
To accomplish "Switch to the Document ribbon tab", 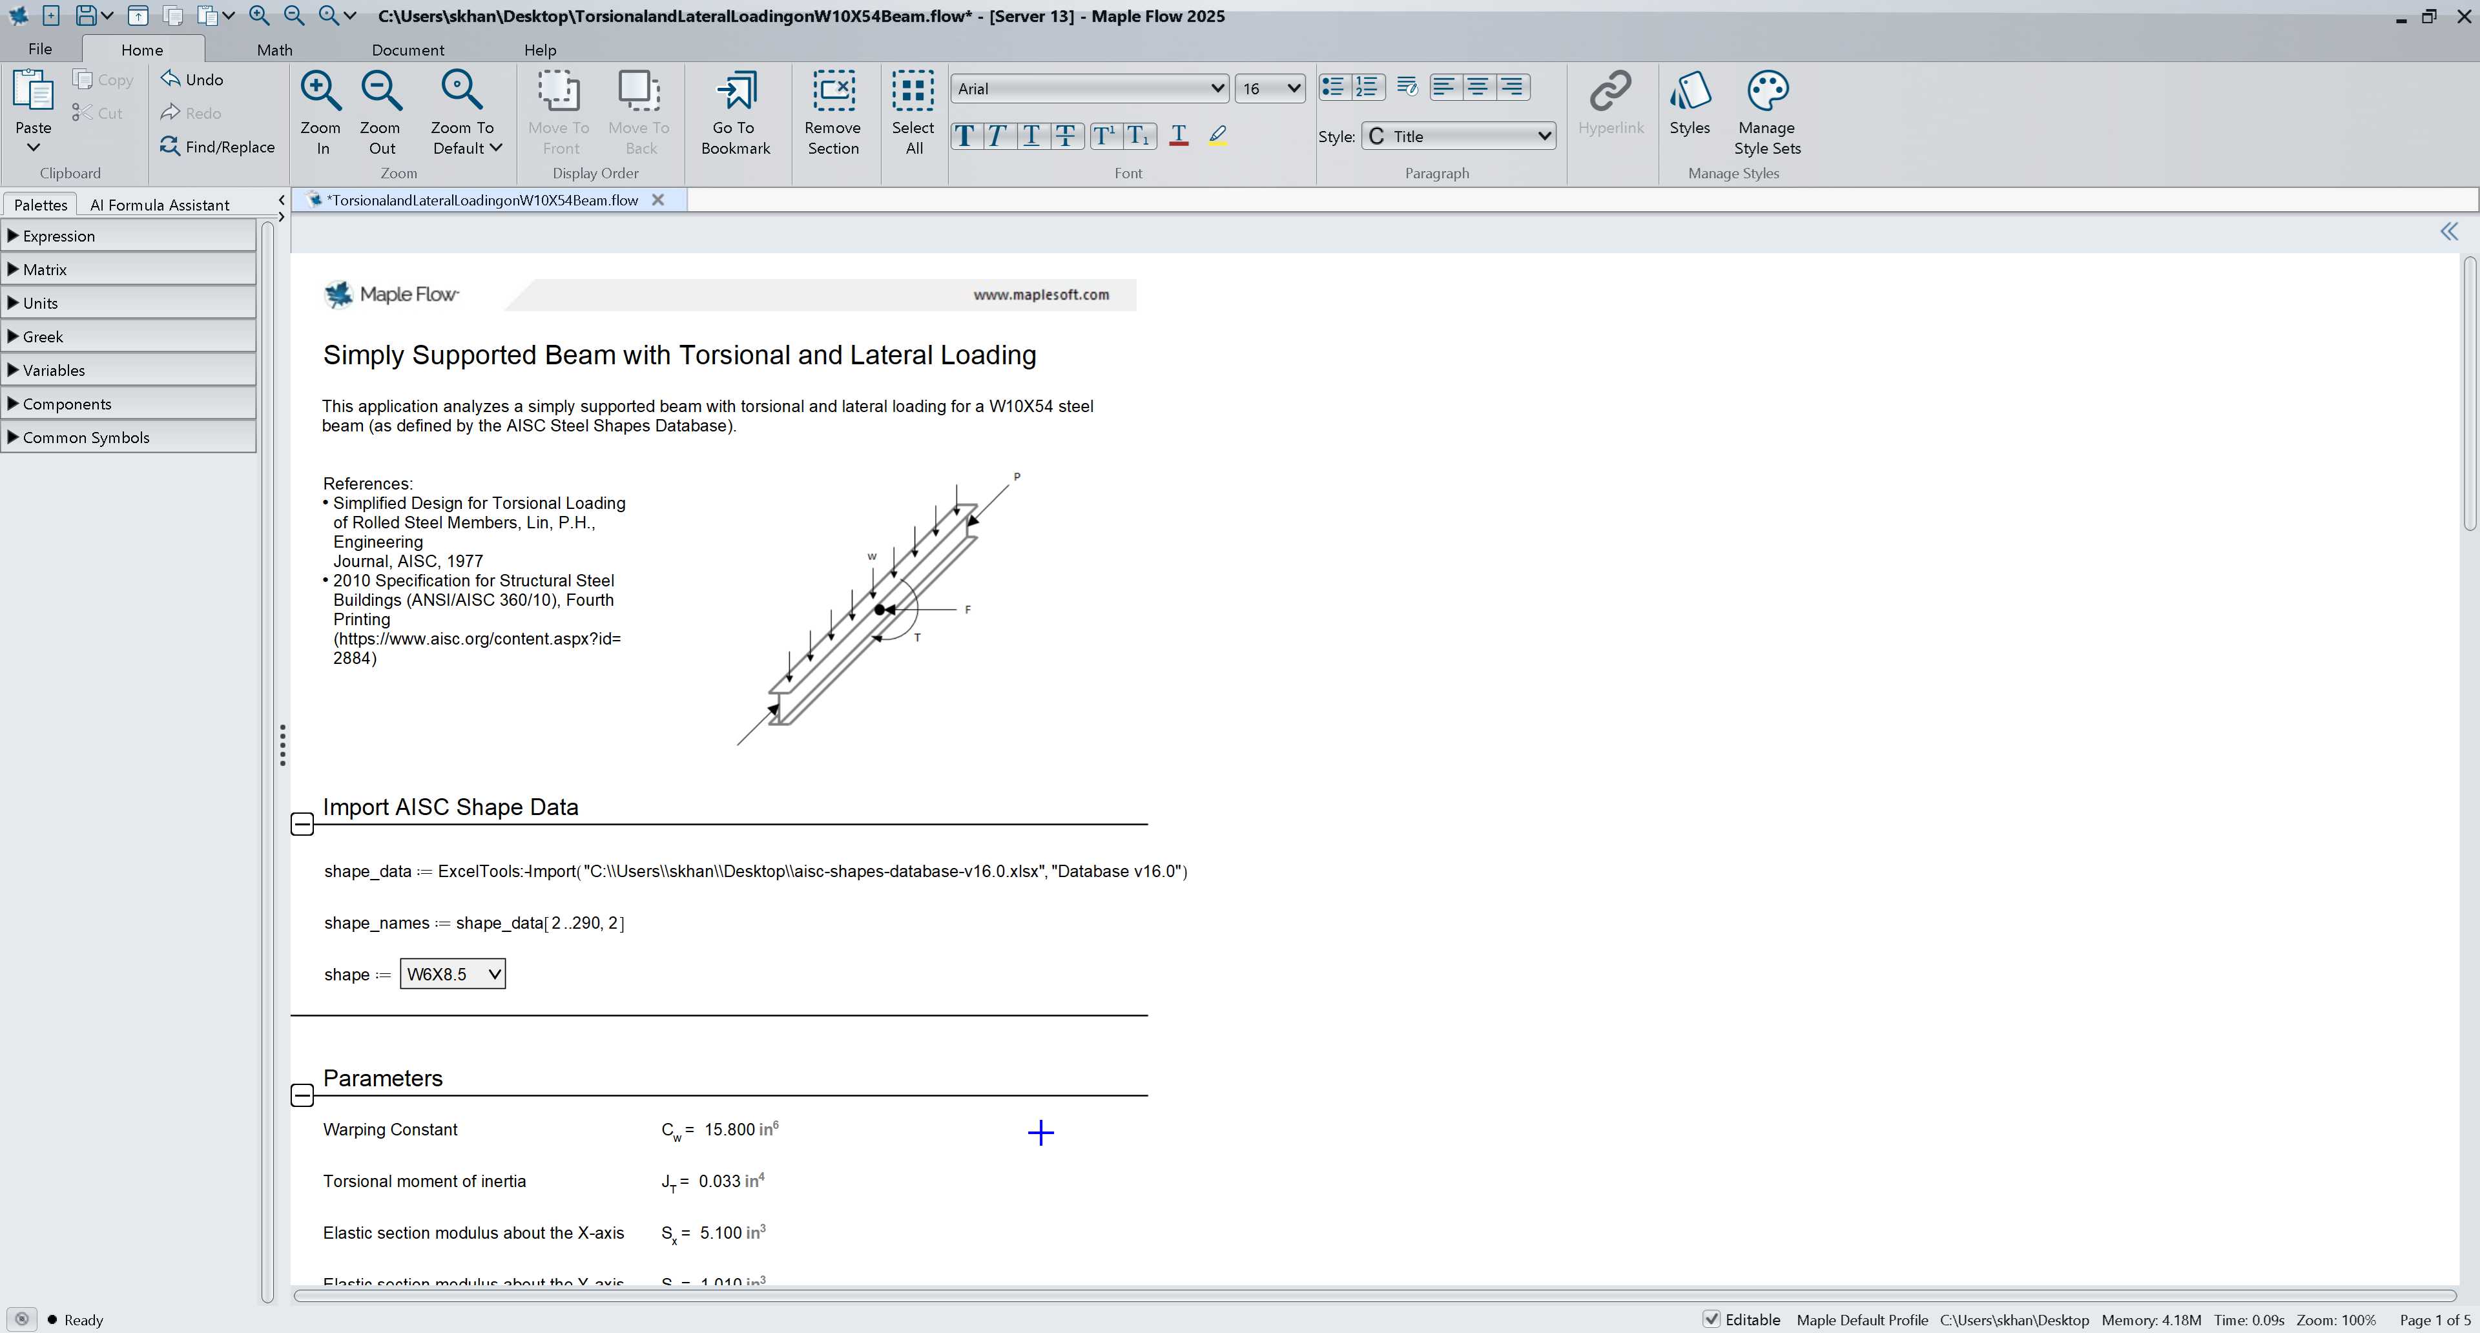I will 408,50.
